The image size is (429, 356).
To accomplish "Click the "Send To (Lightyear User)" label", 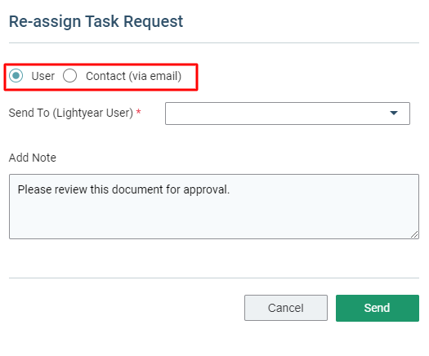I will pyautogui.click(x=71, y=113).
